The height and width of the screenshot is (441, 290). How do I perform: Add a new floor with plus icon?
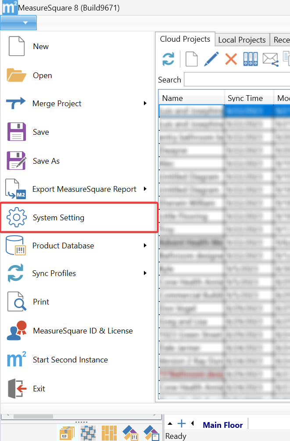pos(182,423)
